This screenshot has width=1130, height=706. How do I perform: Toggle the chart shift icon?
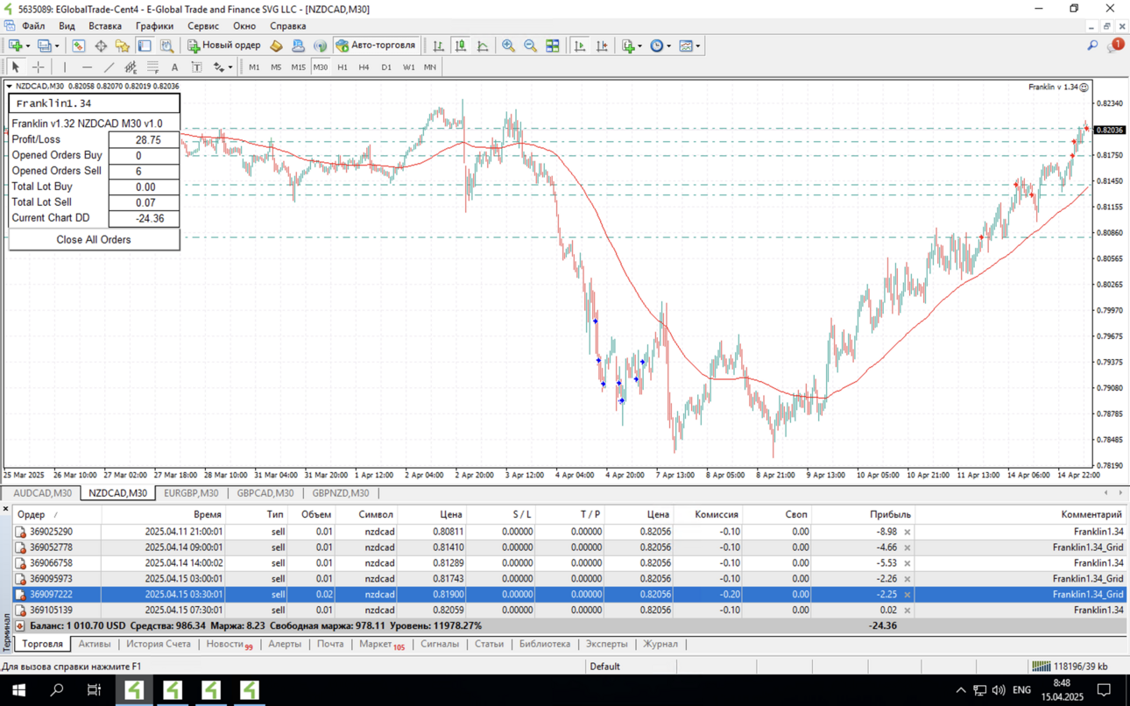click(602, 46)
